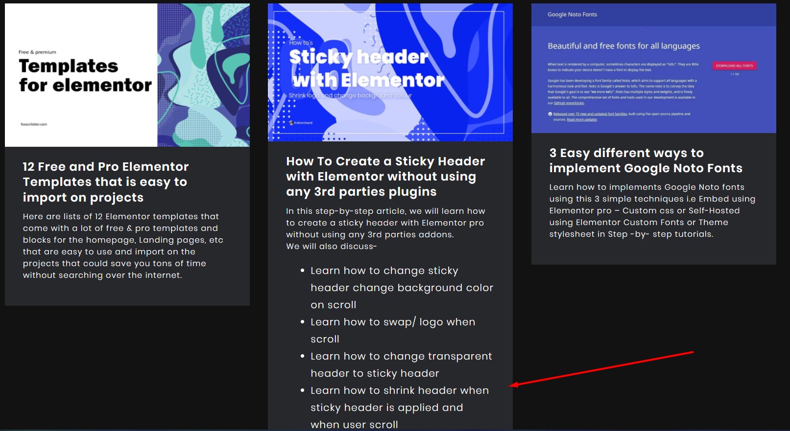Screen dimensions: 790x431
Task: Click bullet 'Learn how to change transparent header'
Action: click(401, 364)
